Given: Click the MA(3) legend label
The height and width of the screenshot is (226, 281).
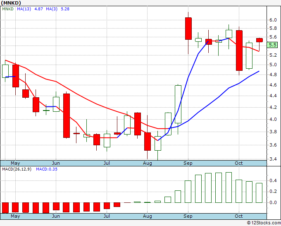Looking at the screenshot, I should pos(52,9).
